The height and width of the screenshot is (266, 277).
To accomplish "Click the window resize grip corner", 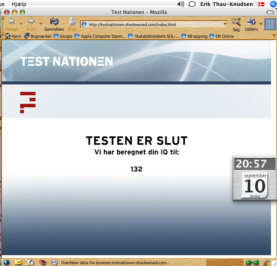I will point(274,263).
